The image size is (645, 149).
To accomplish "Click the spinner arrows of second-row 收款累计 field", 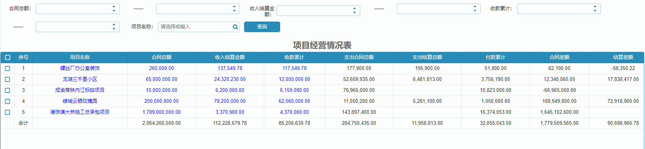I will click(114, 27).
